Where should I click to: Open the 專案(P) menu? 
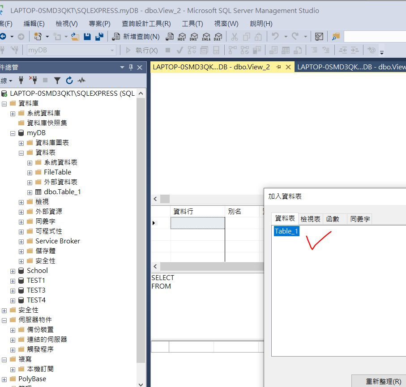click(100, 24)
